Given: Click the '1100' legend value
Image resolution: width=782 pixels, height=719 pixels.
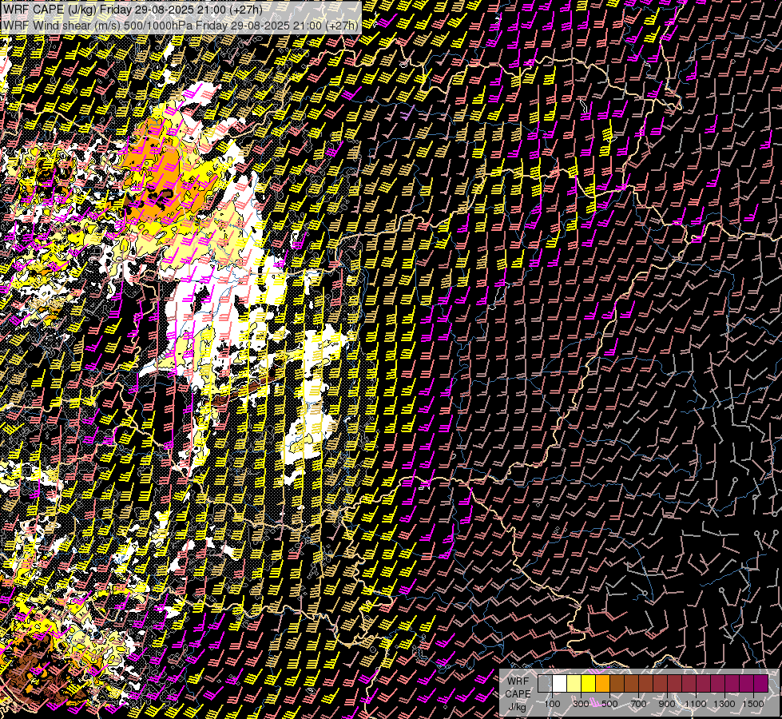Looking at the screenshot, I should tap(695, 704).
